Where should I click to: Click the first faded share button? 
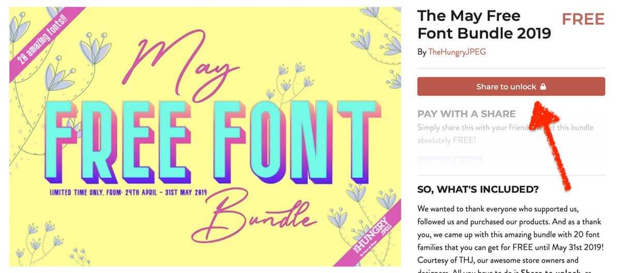click(433, 160)
